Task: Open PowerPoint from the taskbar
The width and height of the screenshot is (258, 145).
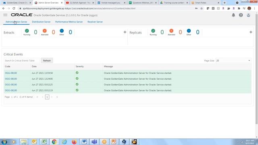Action: (x=114, y=142)
